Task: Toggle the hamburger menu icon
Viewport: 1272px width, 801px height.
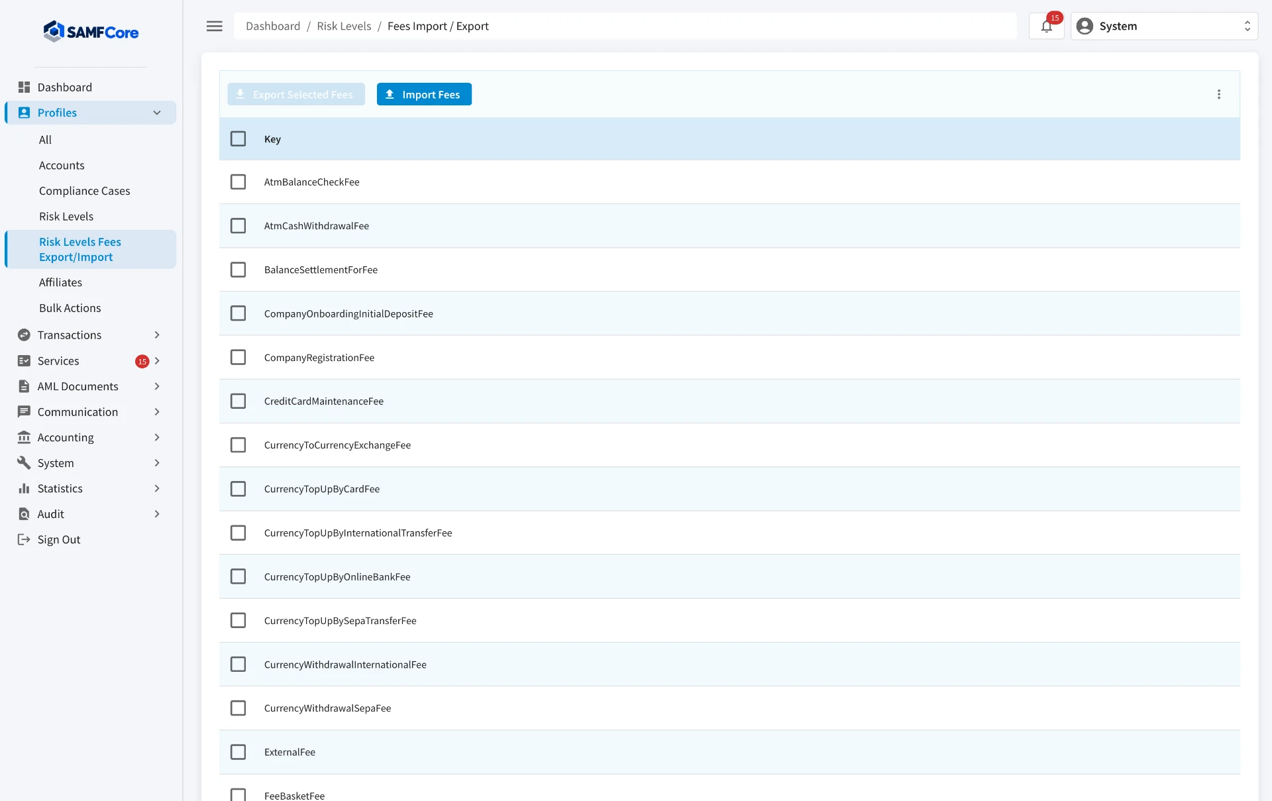Action: pyautogui.click(x=215, y=26)
